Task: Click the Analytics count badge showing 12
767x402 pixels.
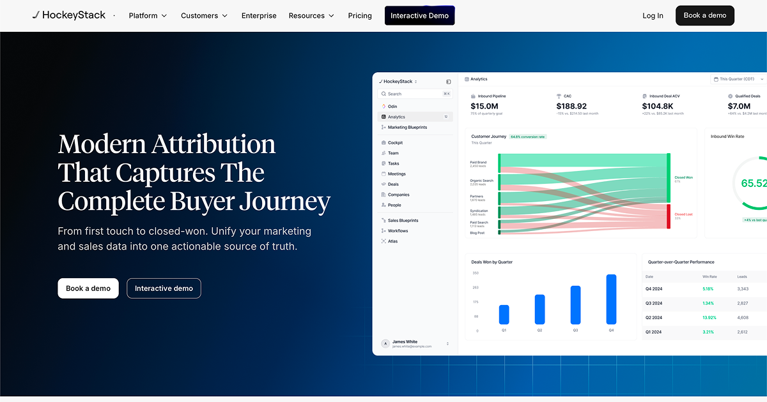Action: tap(446, 117)
